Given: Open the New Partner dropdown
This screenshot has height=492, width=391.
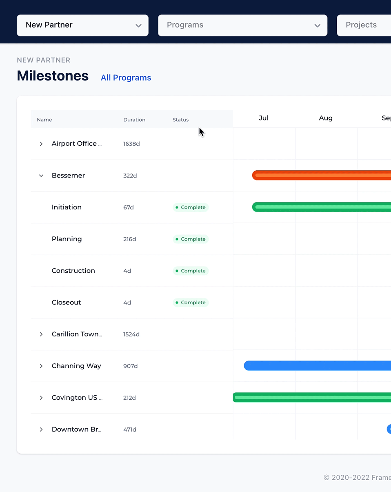Looking at the screenshot, I should point(82,25).
